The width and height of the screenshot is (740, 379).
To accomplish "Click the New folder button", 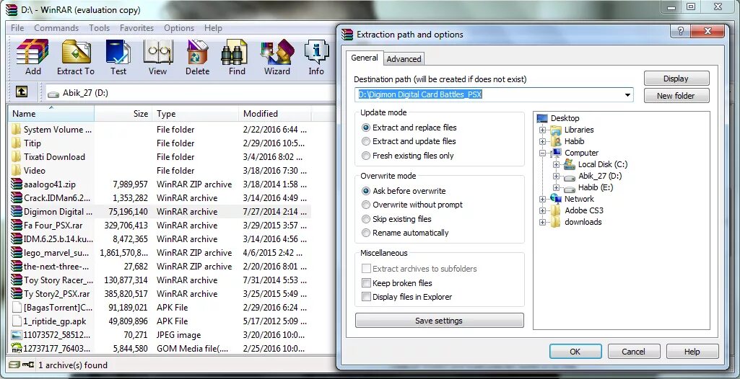I will [676, 96].
